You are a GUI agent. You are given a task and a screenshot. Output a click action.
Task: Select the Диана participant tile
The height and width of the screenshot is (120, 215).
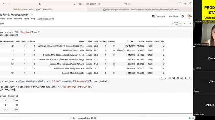click(x=204, y=82)
